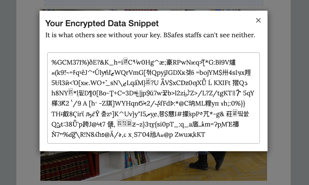Image resolution: width=309 pixels, height=185 pixels.
Task: Click the encrypted line beginning Q…t:38
Action: [145, 124]
